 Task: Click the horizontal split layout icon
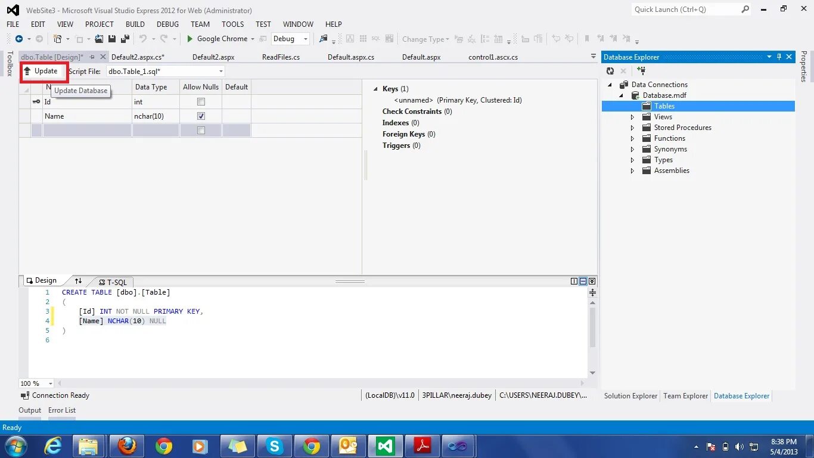pos(583,281)
